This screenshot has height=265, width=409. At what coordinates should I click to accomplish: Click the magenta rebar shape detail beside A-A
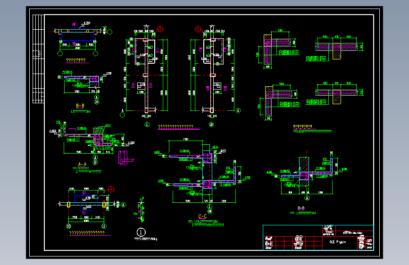126,158
